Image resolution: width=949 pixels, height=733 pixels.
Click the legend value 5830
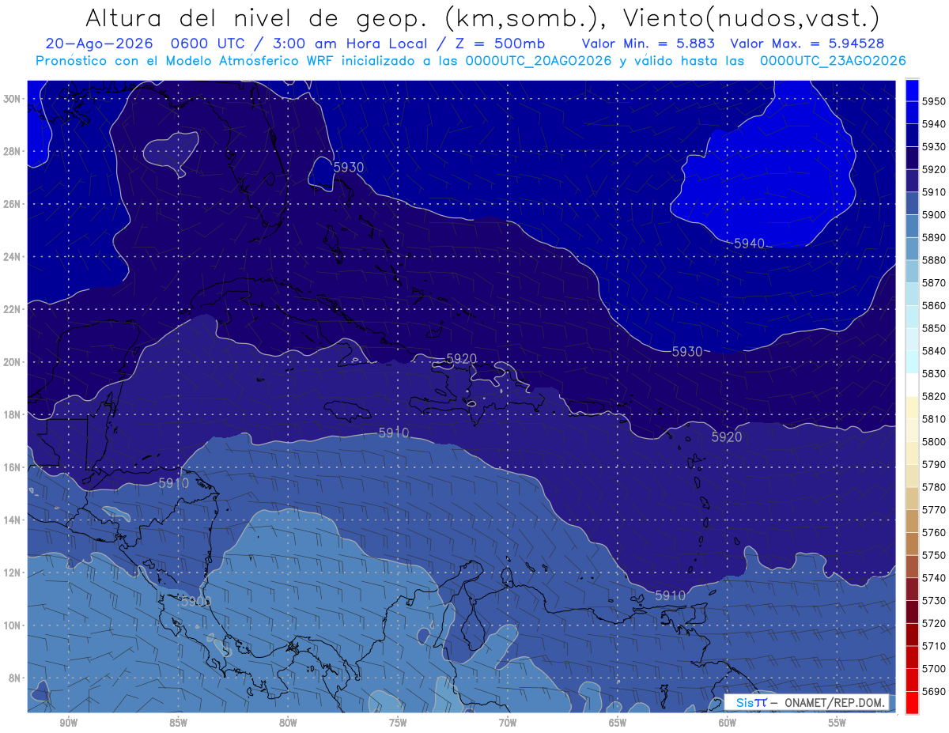click(933, 374)
